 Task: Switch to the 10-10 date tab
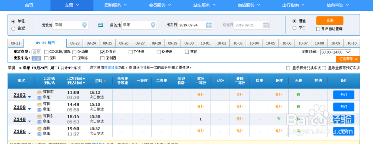(x=352, y=44)
